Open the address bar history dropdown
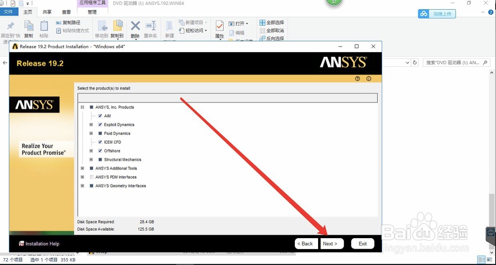 (x=407, y=63)
